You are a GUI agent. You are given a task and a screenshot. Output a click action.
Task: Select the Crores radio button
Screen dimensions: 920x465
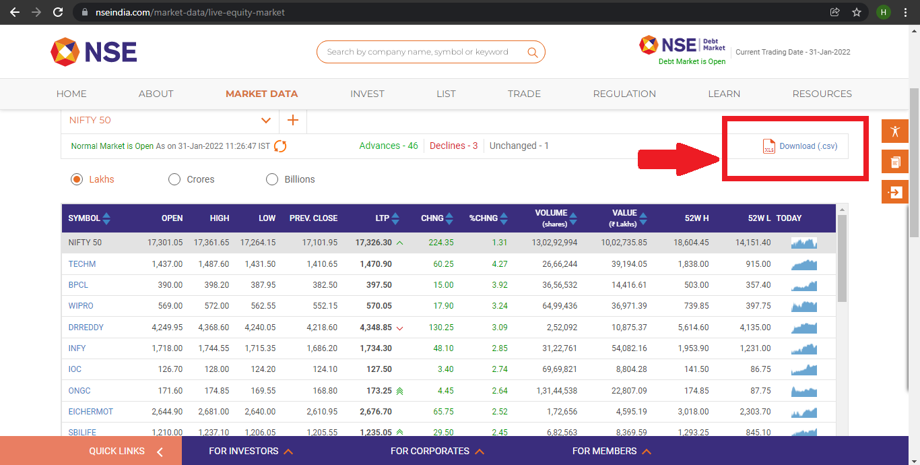(x=174, y=179)
